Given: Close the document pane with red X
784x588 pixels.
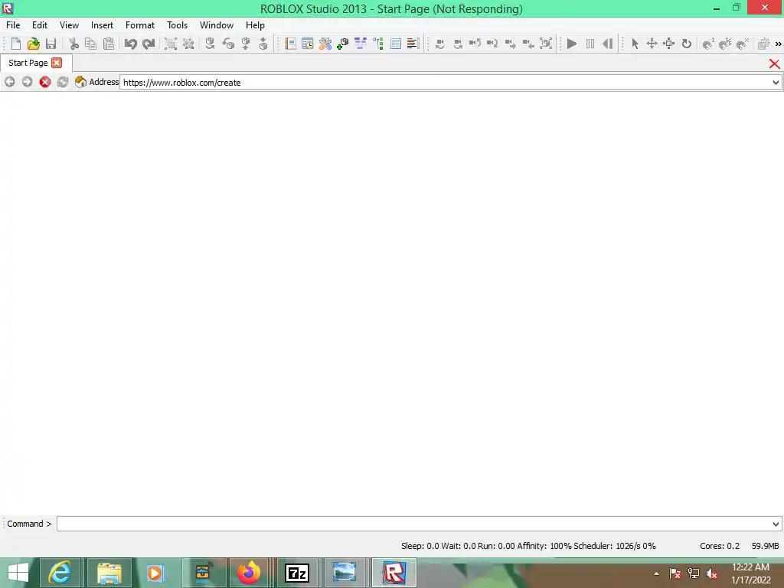Looking at the screenshot, I should (x=774, y=64).
